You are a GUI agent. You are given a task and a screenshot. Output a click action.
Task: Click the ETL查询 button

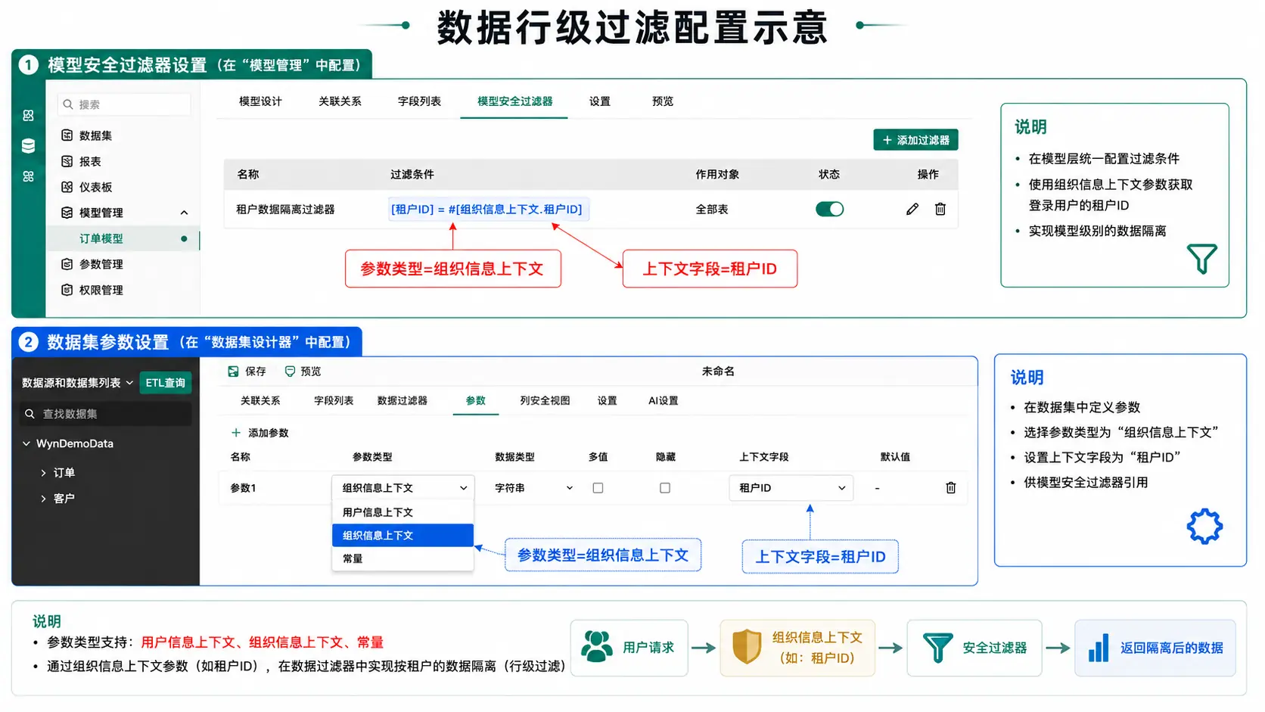click(x=166, y=383)
